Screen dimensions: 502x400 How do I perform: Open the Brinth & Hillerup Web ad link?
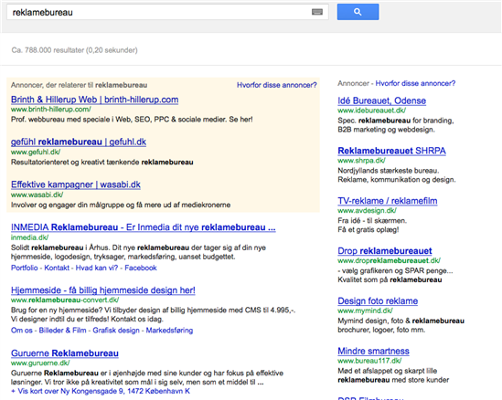pyautogui.click(x=94, y=100)
